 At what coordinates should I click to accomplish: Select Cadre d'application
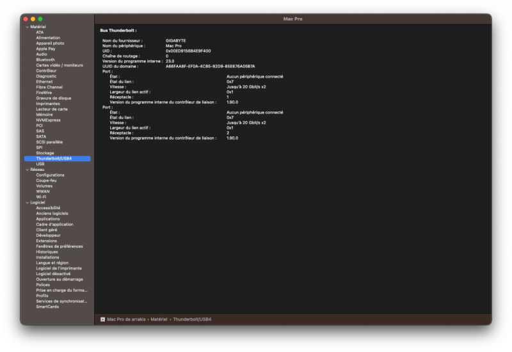[54, 225]
